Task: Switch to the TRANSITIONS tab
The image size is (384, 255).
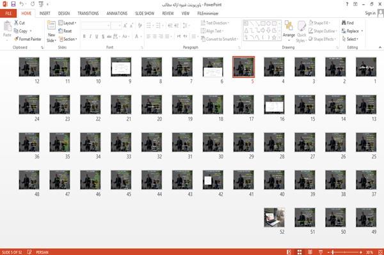Action: [88, 13]
